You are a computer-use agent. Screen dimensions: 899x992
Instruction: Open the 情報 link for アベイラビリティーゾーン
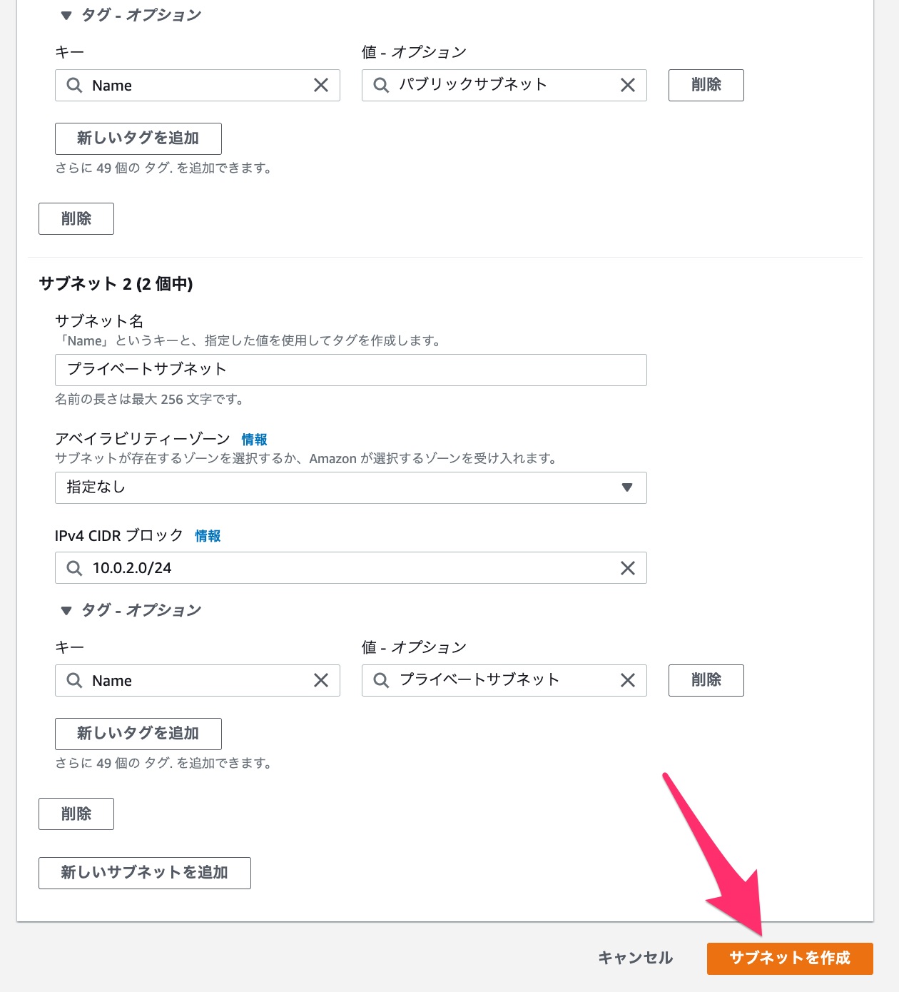[x=255, y=439]
